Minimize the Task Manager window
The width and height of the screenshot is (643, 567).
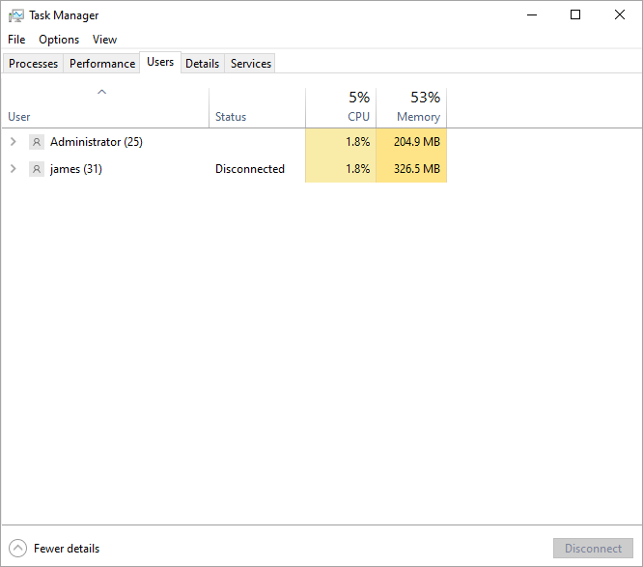[532, 15]
